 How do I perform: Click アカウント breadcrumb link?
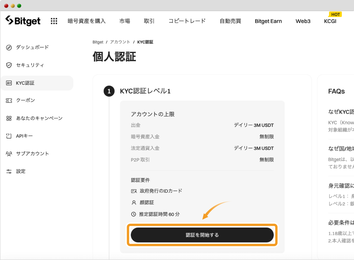click(x=120, y=42)
